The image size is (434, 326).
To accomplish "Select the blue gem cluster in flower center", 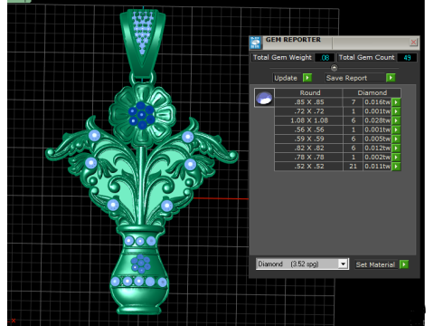I will coord(141,115).
